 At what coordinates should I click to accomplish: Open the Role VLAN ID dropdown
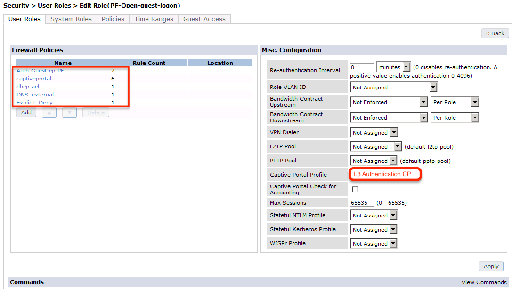(393, 88)
